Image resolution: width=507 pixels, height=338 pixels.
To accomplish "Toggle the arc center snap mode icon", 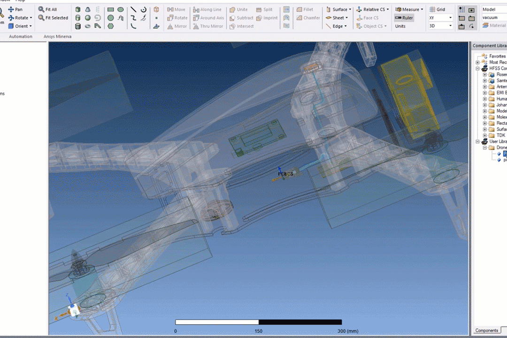I will point(471,26).
